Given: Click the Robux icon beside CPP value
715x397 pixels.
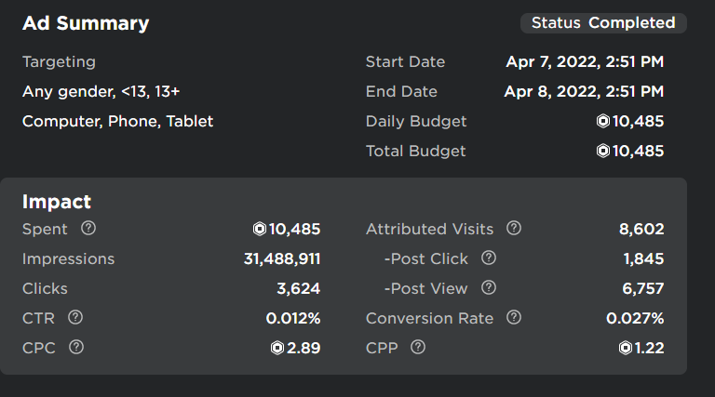Looking at the screenshot, I should (x=626, y=348).
